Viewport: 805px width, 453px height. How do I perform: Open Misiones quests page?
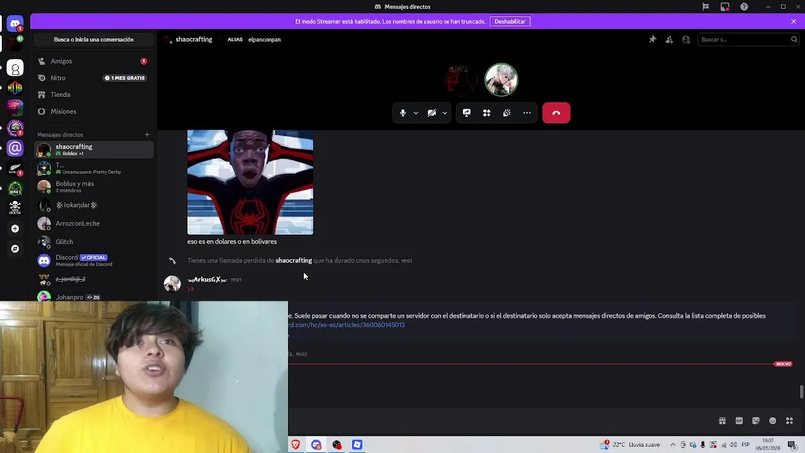click(x=93, y=111)
